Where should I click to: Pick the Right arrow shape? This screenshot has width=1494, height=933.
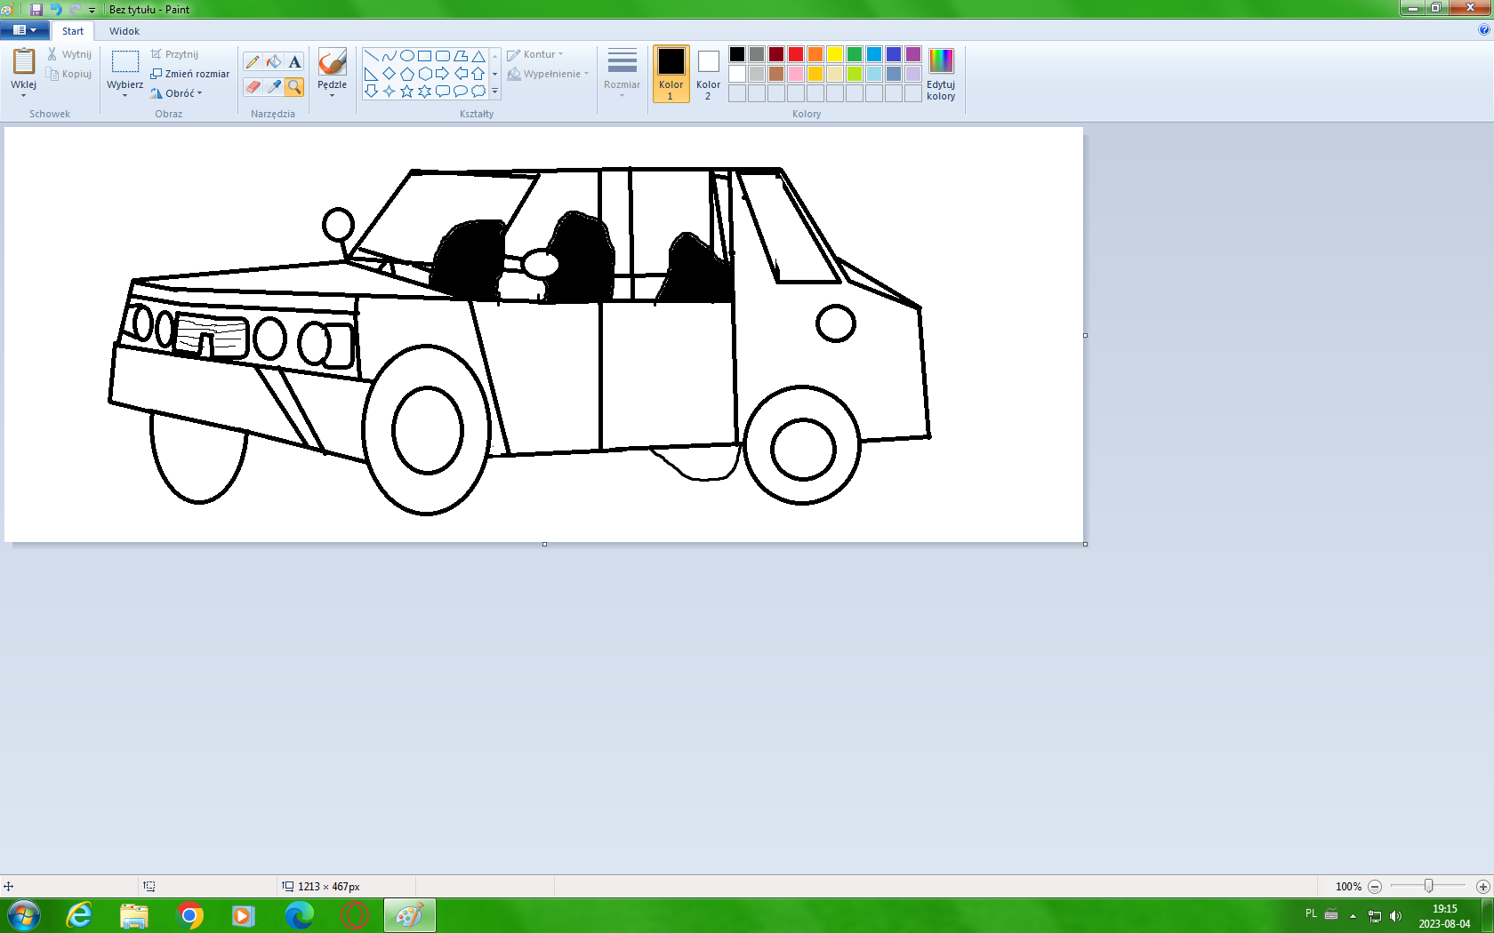(x=443, y=74)
